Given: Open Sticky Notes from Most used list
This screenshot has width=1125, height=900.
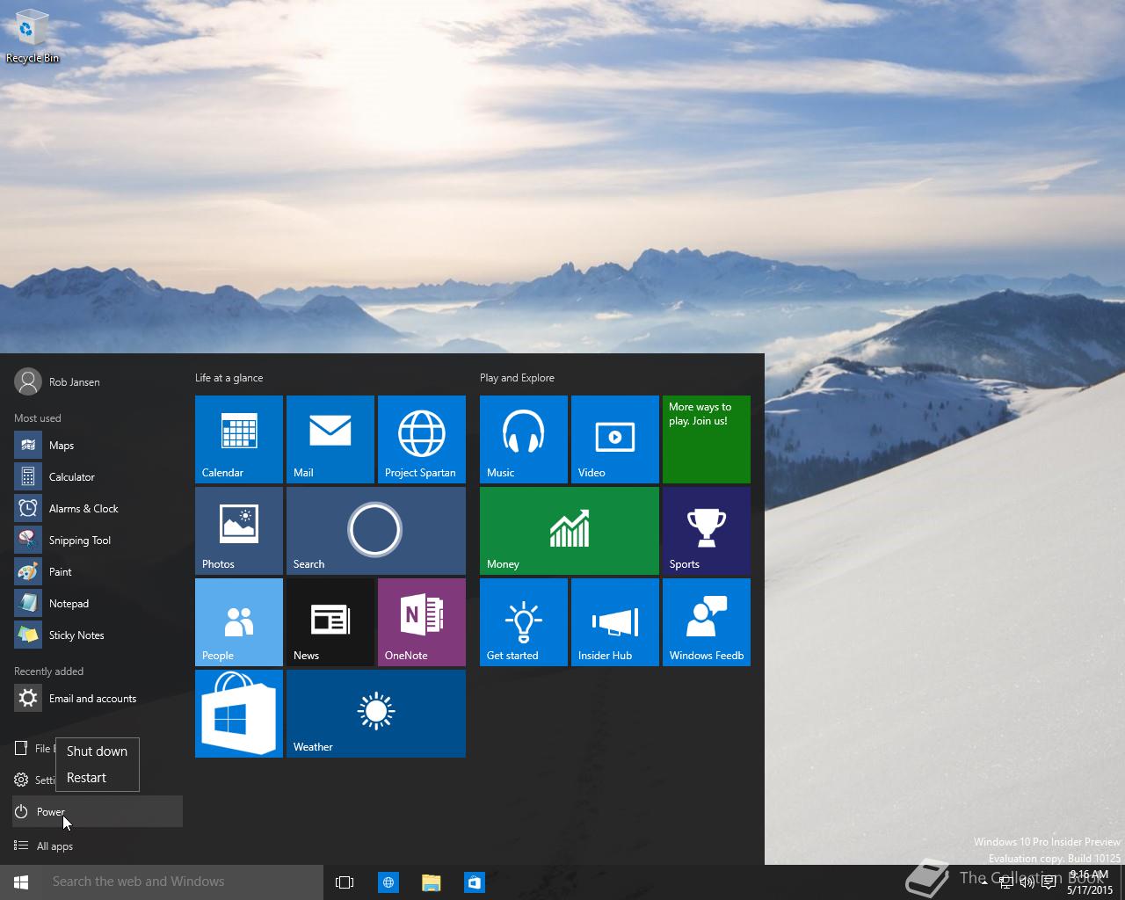Looking at the screenshot, I should [x=98, y=635].
